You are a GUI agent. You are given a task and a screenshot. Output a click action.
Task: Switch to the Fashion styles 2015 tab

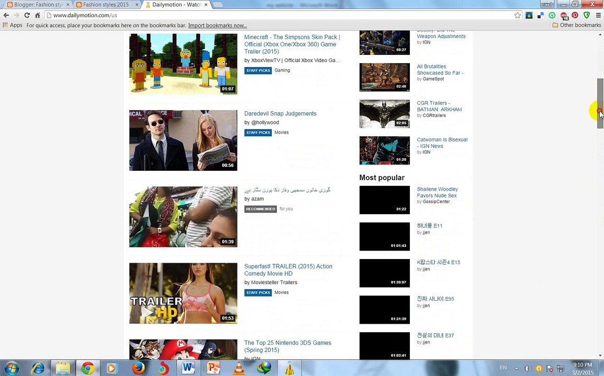pyautogui.click(x=106, y=5)
